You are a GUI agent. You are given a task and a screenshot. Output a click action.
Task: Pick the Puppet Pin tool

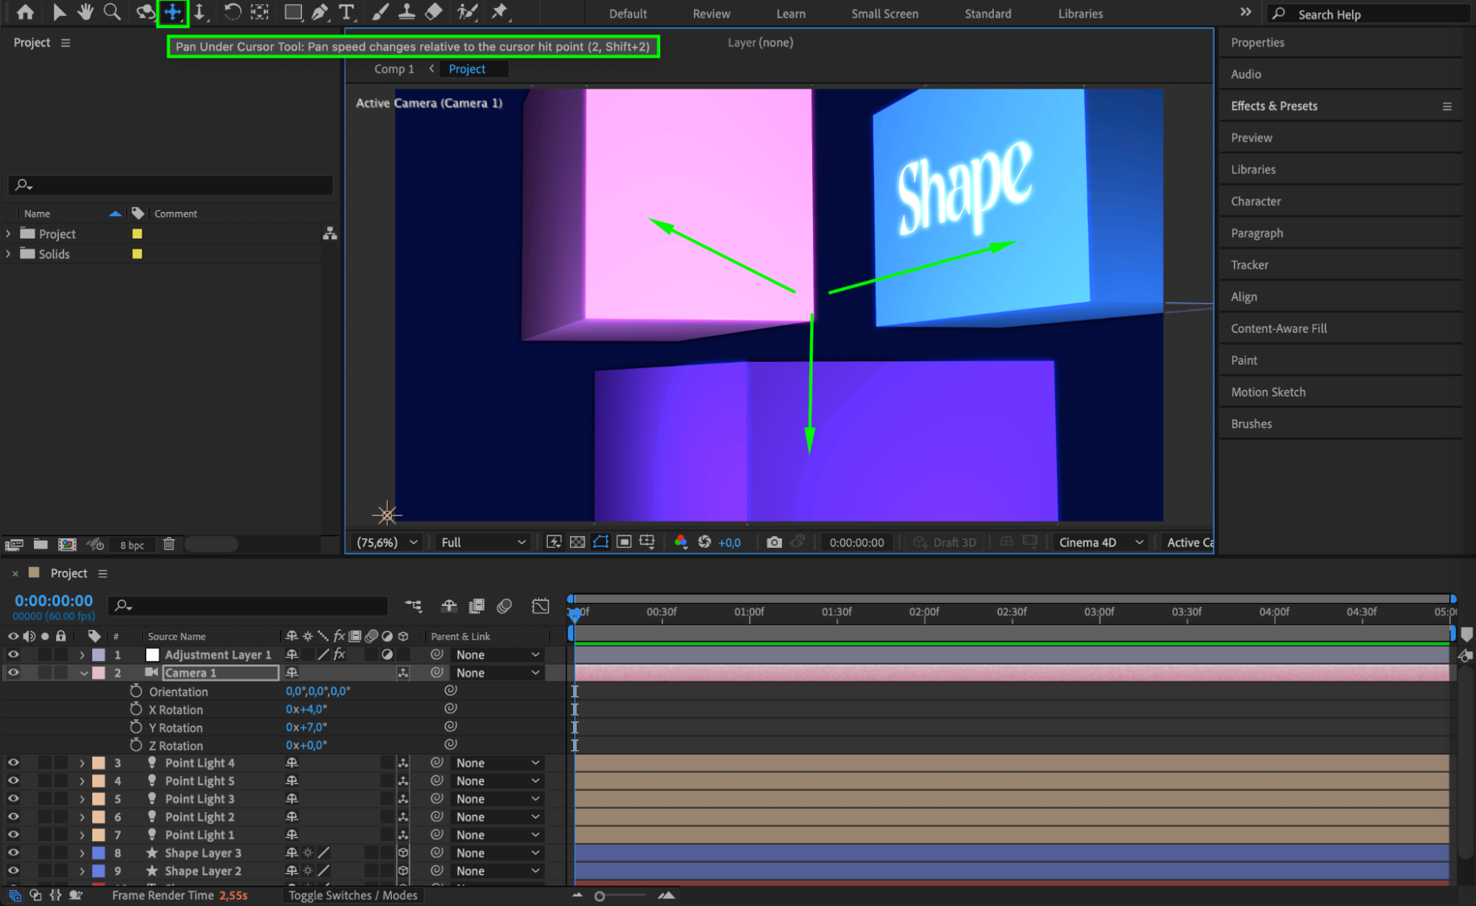pos(500,12)
